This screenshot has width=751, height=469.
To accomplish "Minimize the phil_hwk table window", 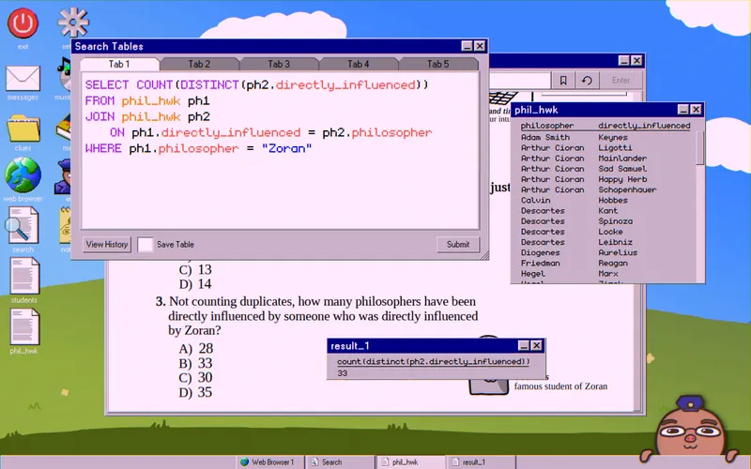I will pos(683,110).
